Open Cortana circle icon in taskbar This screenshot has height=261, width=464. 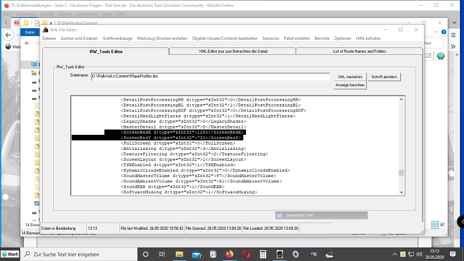click(x=146, y=254)
